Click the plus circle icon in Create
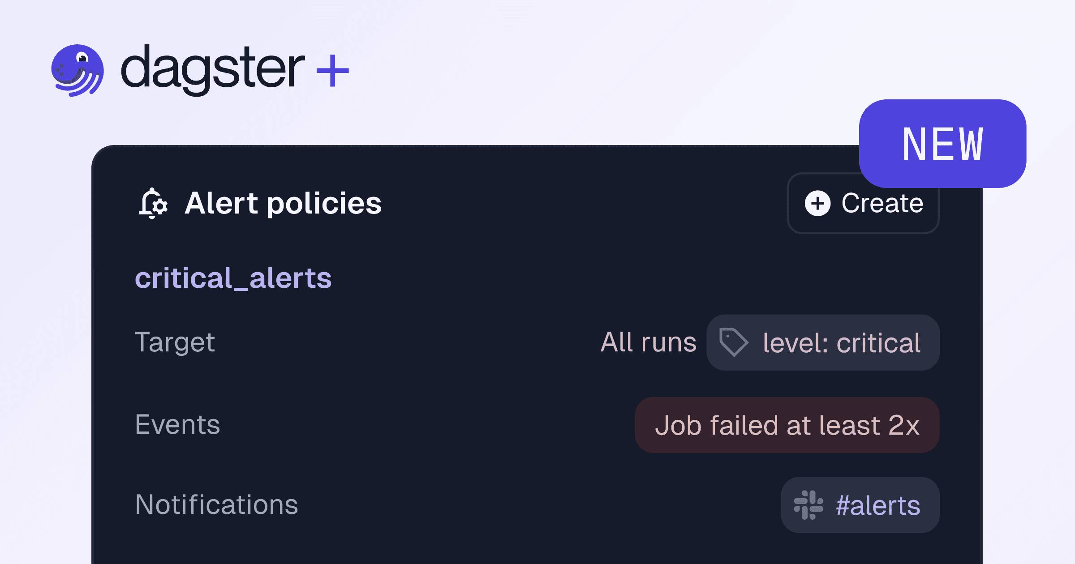The width and height of the screenshot is (1075, 564). coord(817,204)
